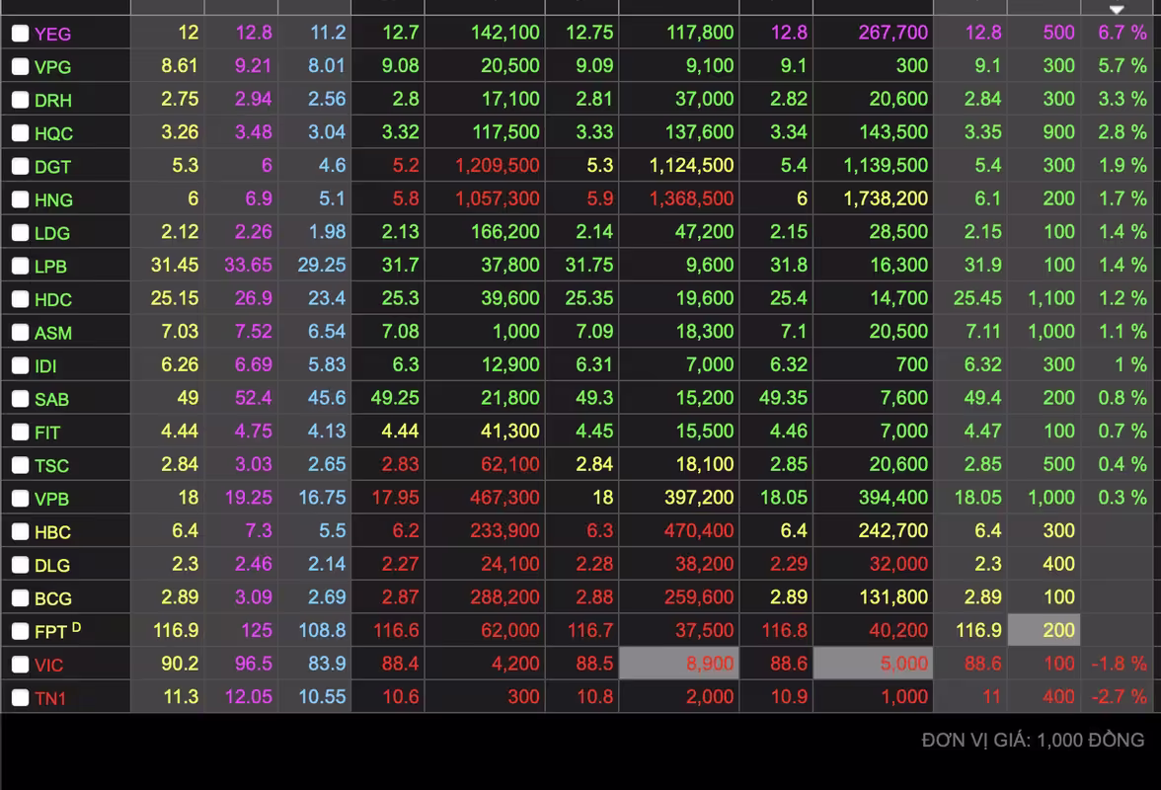Select the TN1 stock symbol
1161x790 pixels.
coord(50,698)
